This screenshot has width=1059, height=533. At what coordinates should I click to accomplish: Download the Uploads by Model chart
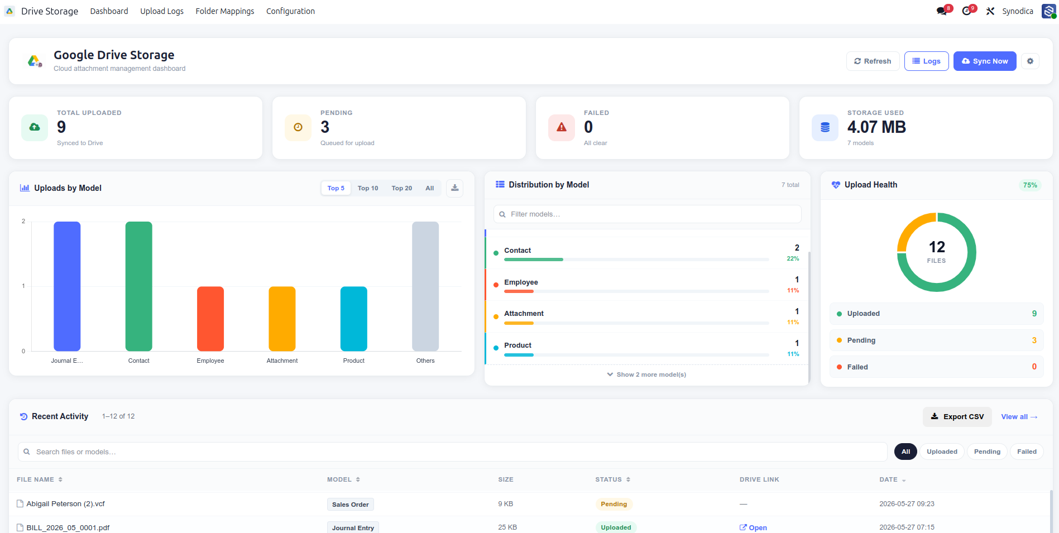pyautogui.click(x=455, y=188)
